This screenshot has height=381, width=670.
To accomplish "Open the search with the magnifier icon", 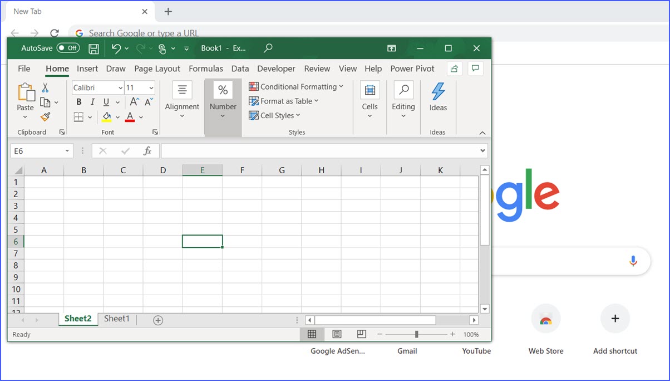I will pyautogui.click(x=268, y=48).
